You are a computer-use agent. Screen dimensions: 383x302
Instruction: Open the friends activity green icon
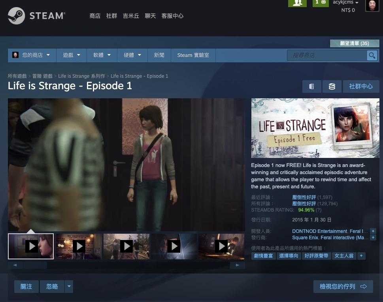pyautogui.click(x=297, y=3)
